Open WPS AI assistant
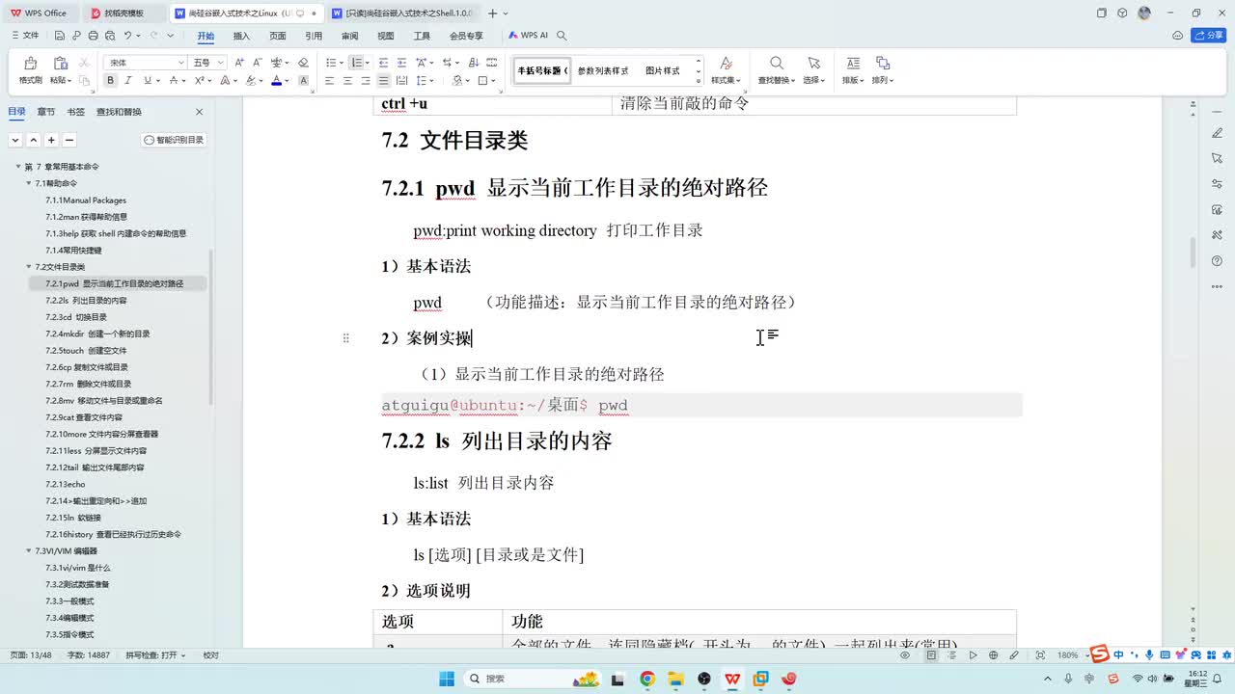 coord(528,36)
